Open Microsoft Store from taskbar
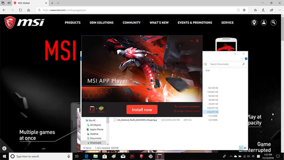The height and width of the screenshot is (160, 284). pos(104,156)
